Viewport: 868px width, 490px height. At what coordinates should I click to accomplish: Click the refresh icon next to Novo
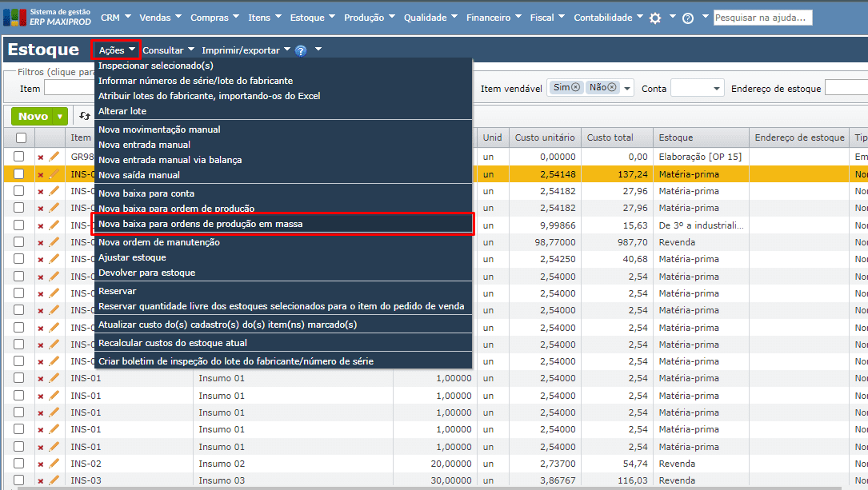click(84, 117)
